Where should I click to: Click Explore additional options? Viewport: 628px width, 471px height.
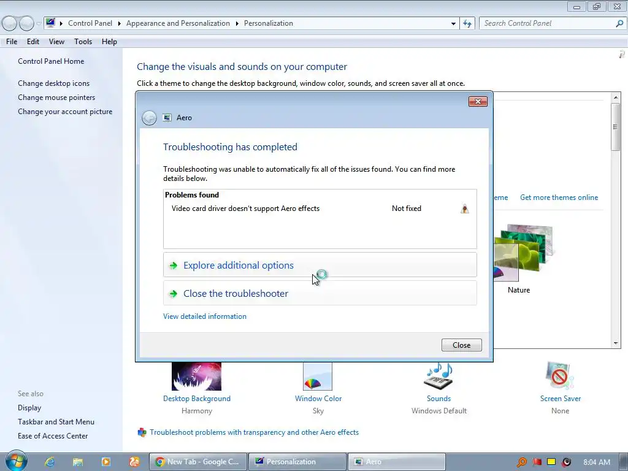[x=320, y=265]
